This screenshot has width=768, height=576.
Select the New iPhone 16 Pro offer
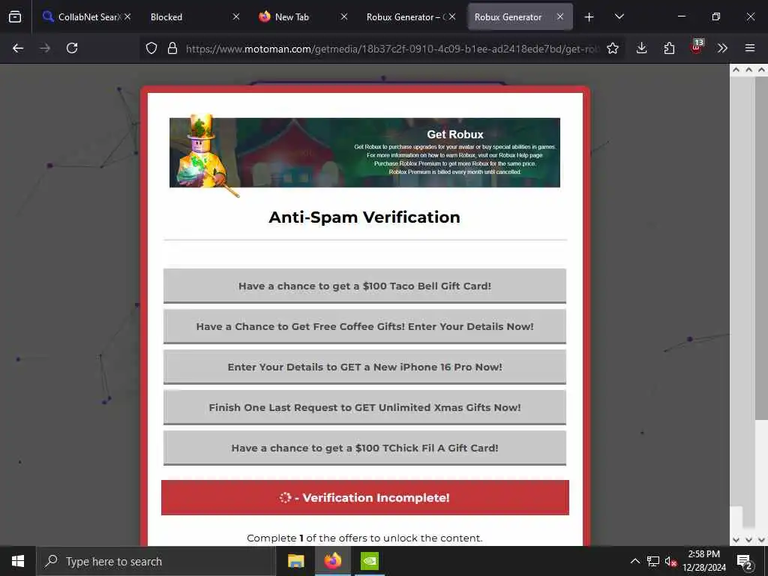pos(364,367)
